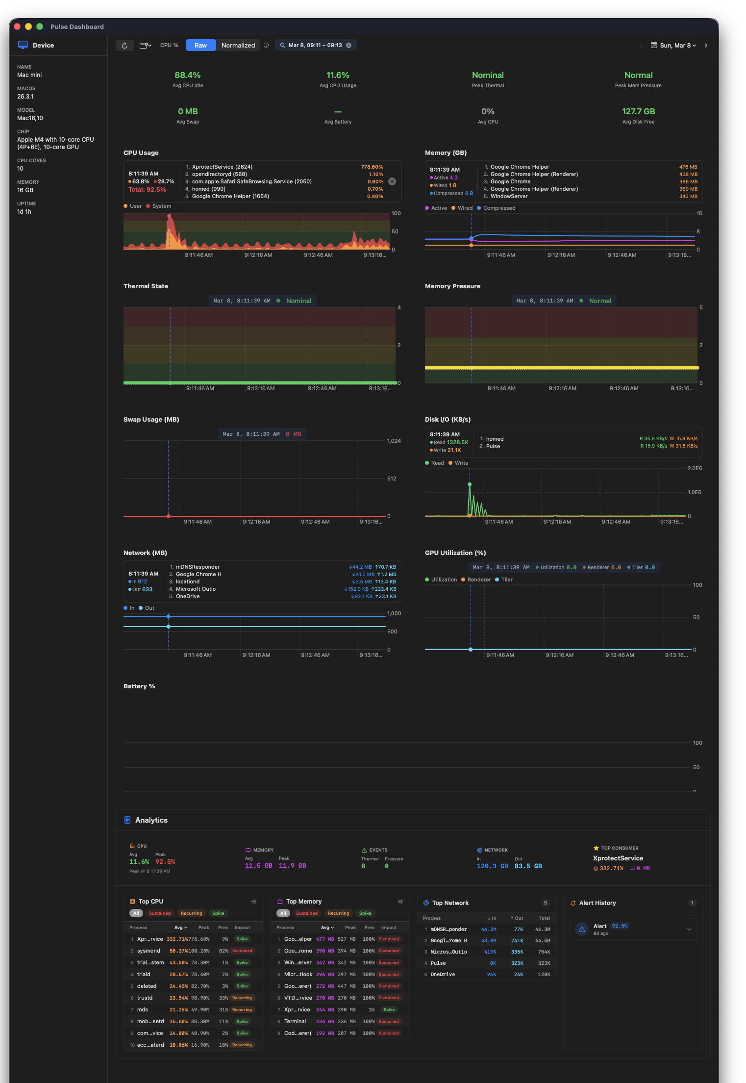This screenshot has height=1083, width=746.
Task: Filter Top CPU by Recurring
Action: (191, 913)
